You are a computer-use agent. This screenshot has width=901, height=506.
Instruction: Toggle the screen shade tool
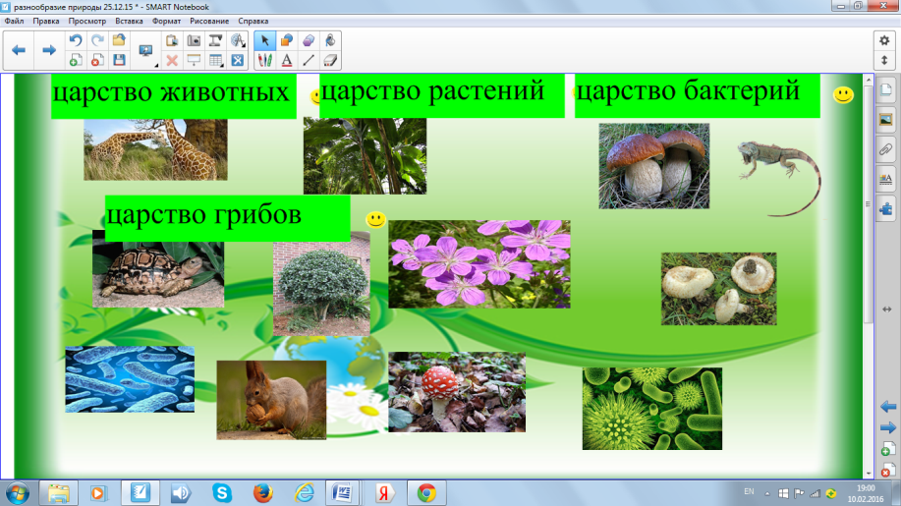click(193, 60)
